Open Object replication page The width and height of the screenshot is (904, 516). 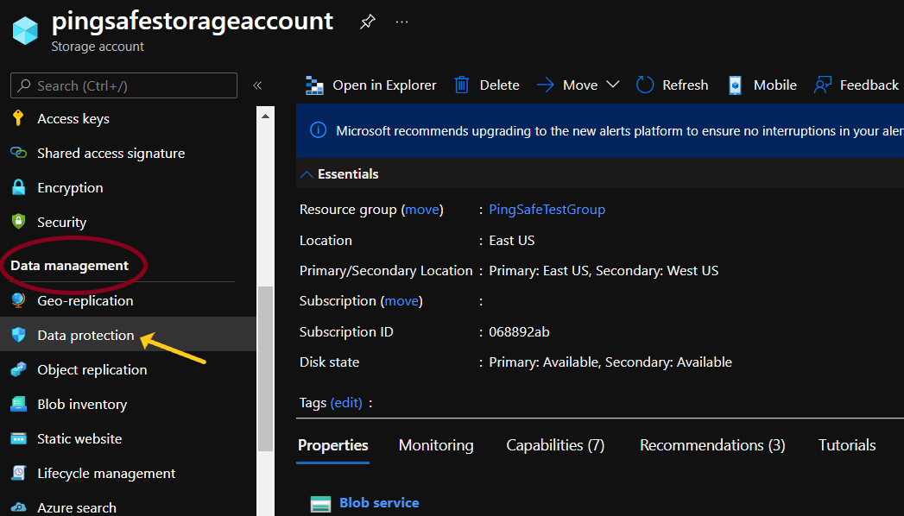92,370
